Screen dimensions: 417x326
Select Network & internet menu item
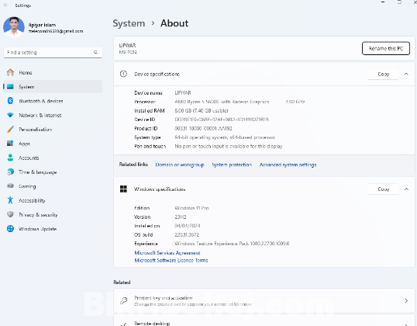coord(53,115)
